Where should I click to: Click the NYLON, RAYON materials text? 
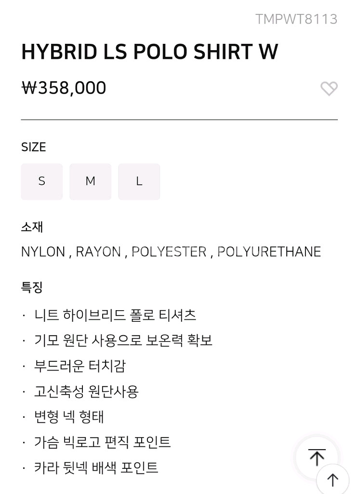tap(171, 252)
